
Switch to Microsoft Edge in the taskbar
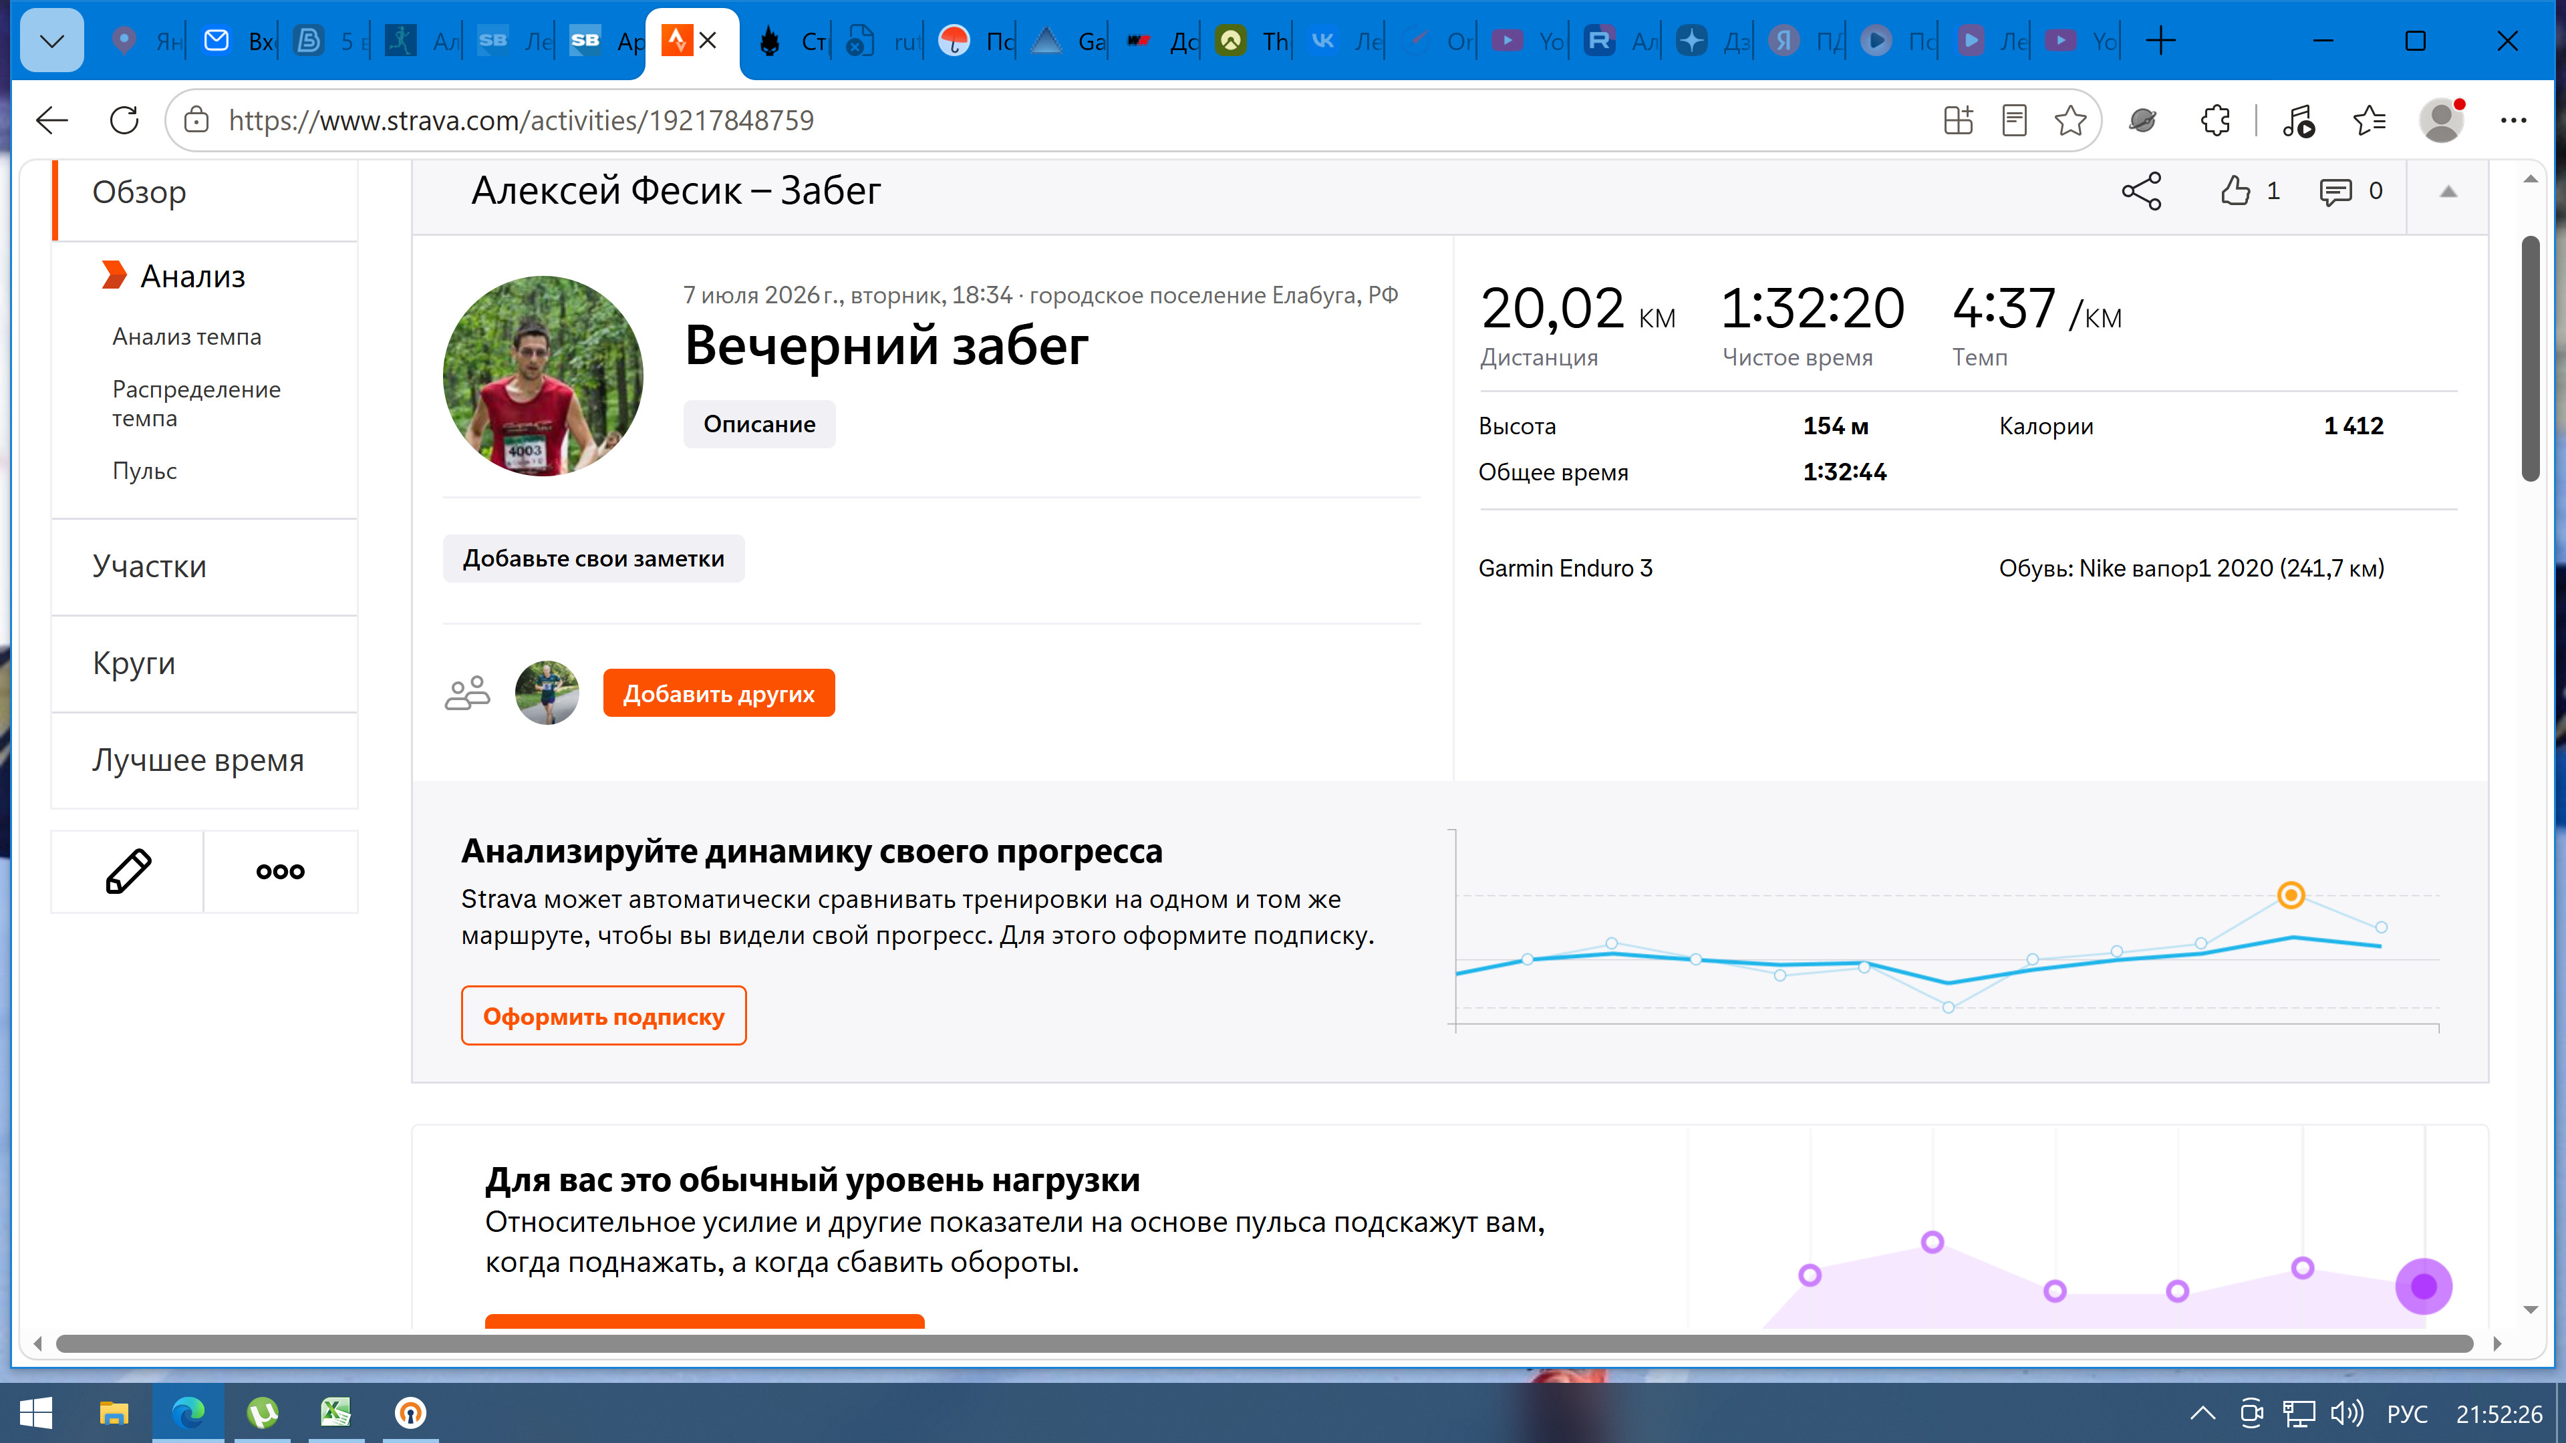pos(188,1412)
